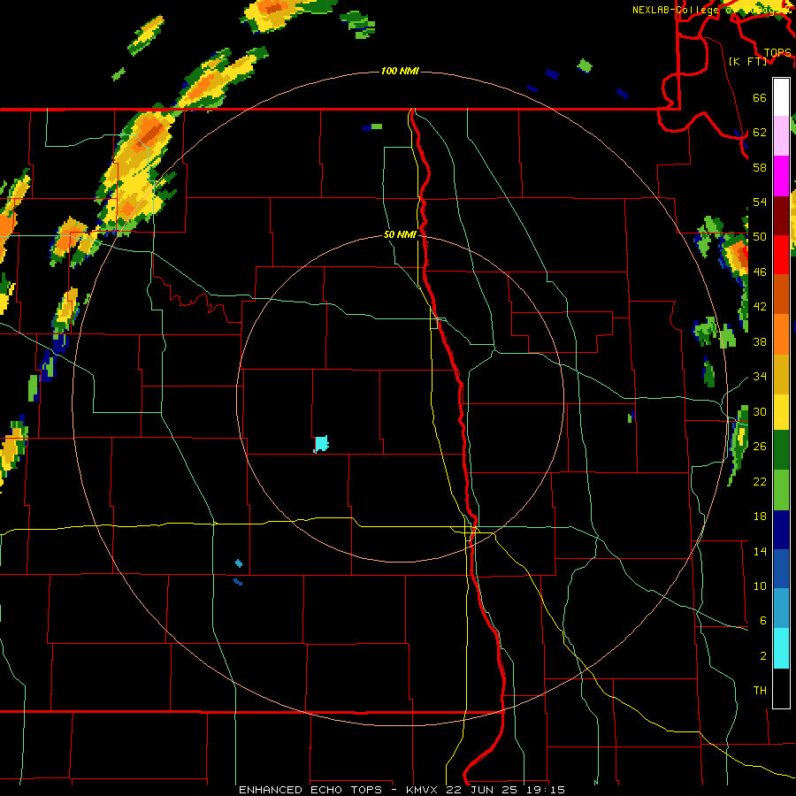Click legend value '18'
Image resolution: width=796 pixels, height=796 pixels.
(760, 517)
